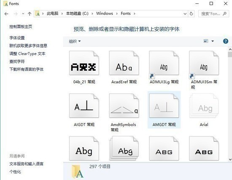
Task: Select third-row first Abg font thumbnail
Action: click(x=84, y=148)
